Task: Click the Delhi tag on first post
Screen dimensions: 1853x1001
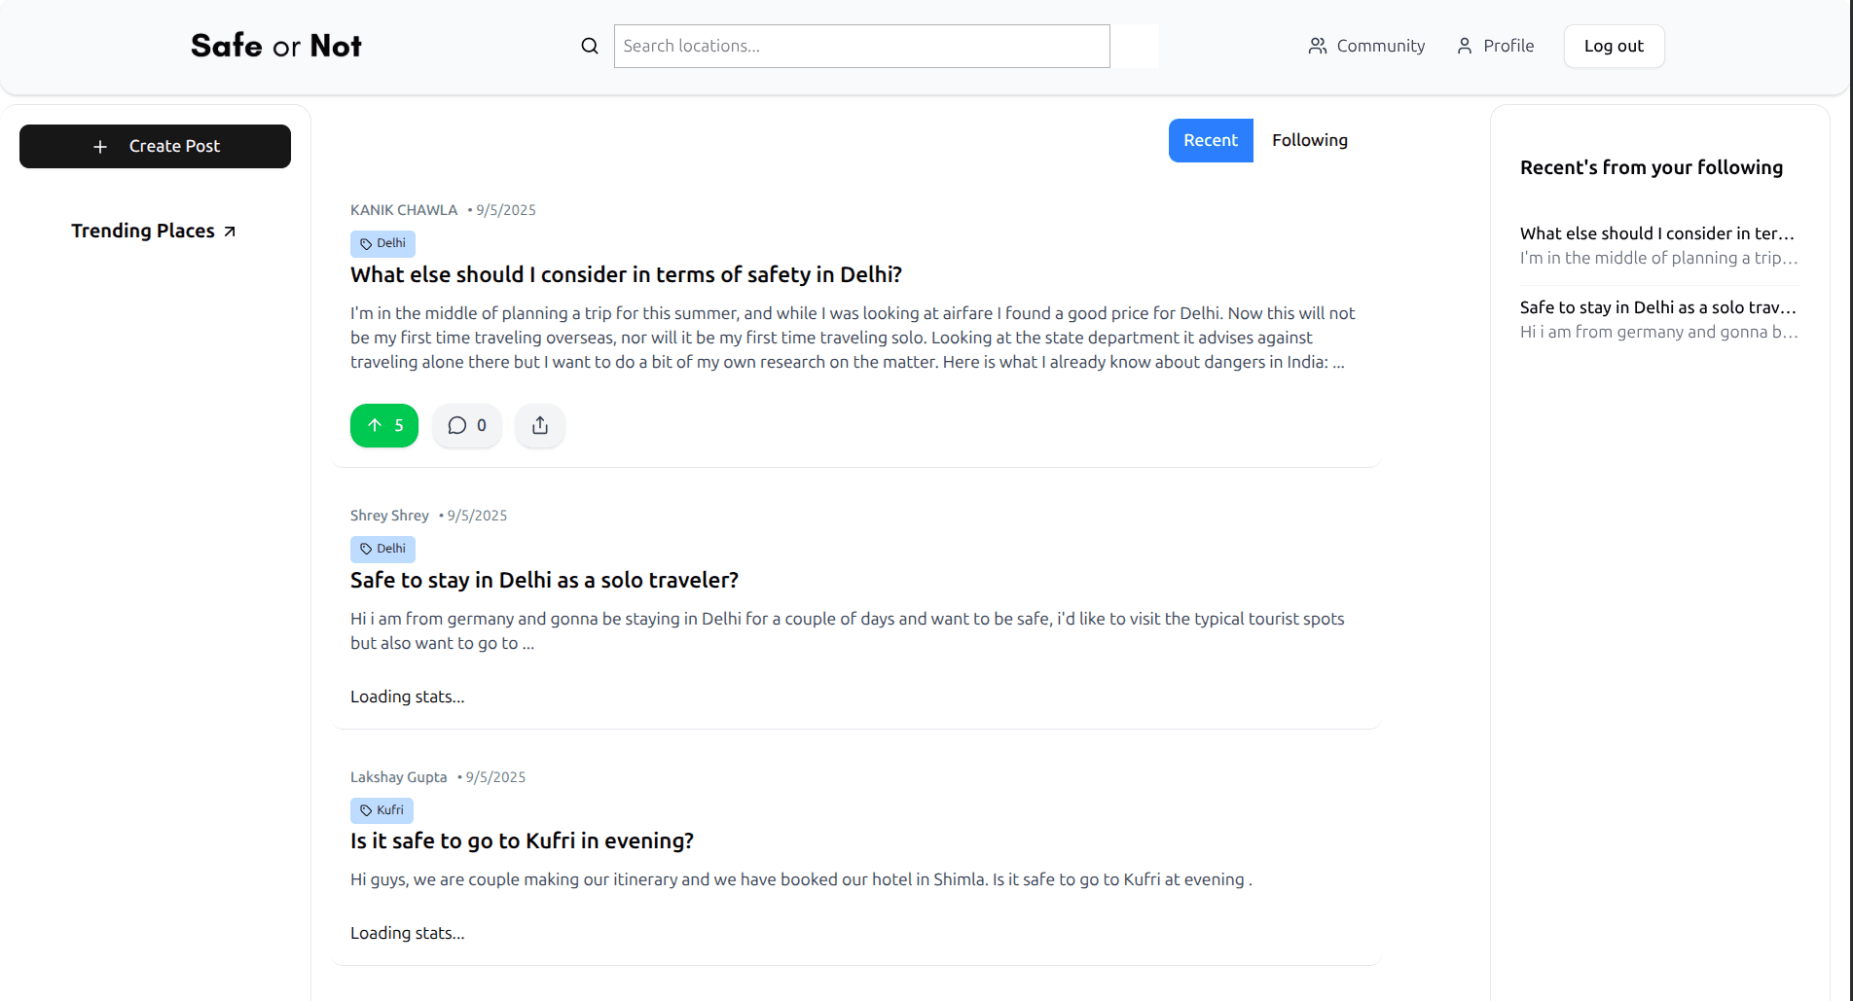Action: (x=382, y=243)
